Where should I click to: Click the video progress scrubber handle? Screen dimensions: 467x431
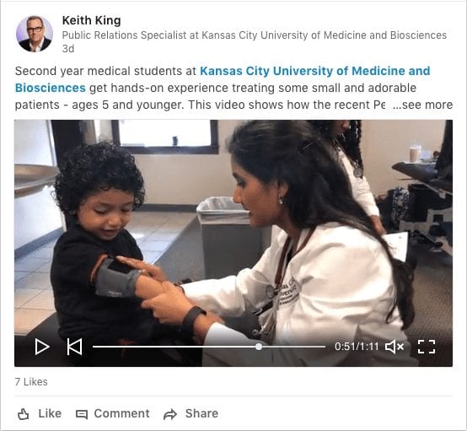pos(259,347)
